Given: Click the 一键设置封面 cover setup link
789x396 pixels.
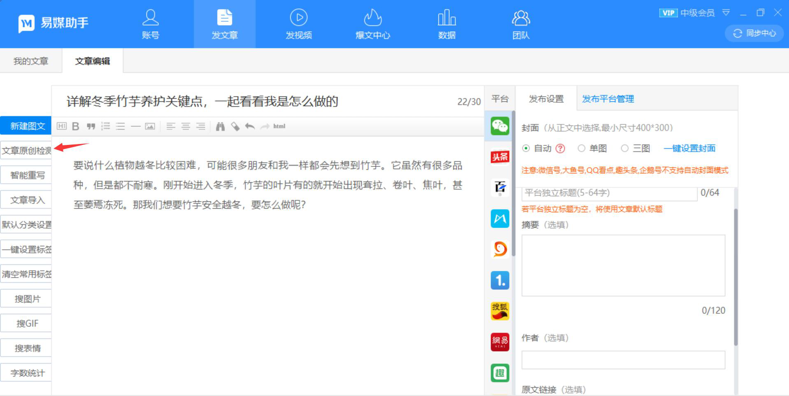Looking at the screenshot, I should click(689, 149).
